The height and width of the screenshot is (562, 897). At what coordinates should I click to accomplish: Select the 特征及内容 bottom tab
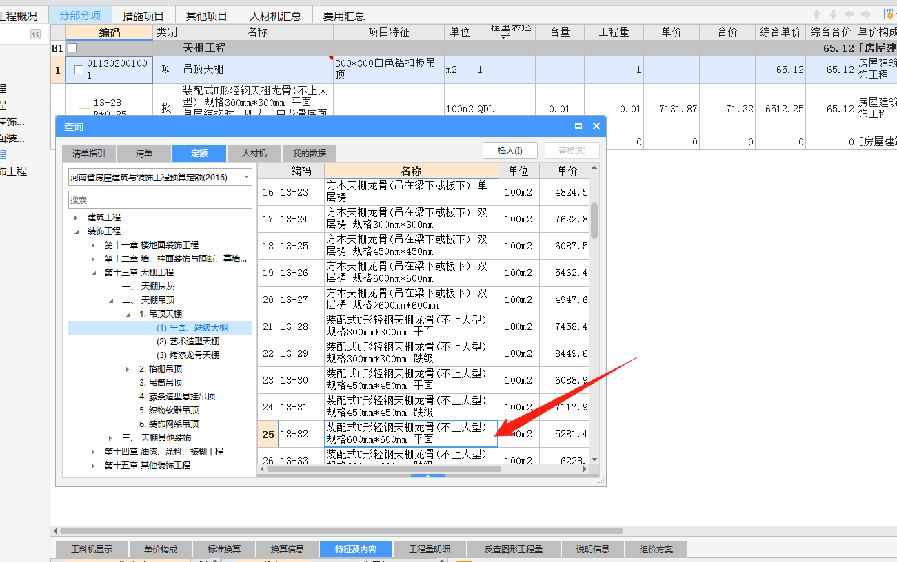click(356, 549)
